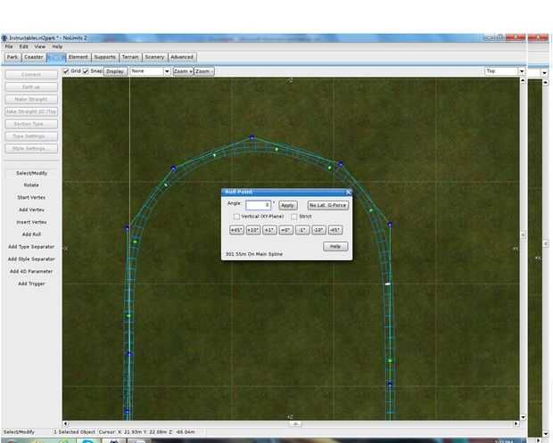Enable the Grid checkbox
The width and height of the screenshot is (553, 443).
click(x=66, y=71)
